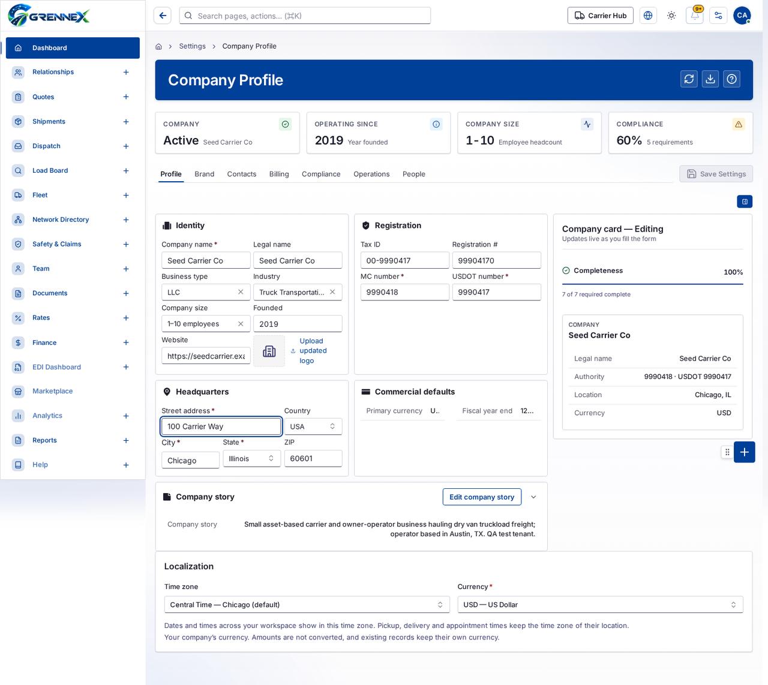Open the Currency dropdown USD — US Dollar
768x685 pixels.
coord(600,605)
